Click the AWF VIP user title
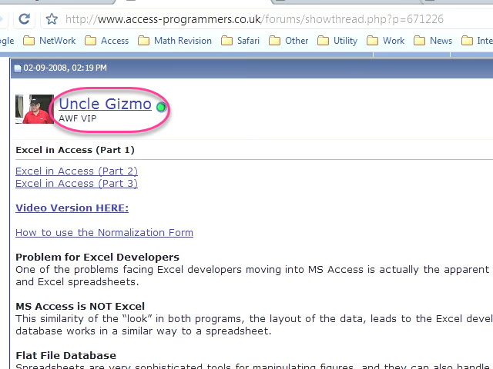Viewport: 493px width, 369px height. click(77, 118)
